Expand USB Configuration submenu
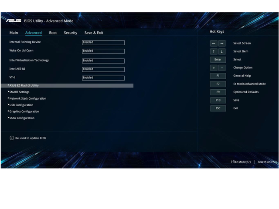 click(x=20, y=105)
